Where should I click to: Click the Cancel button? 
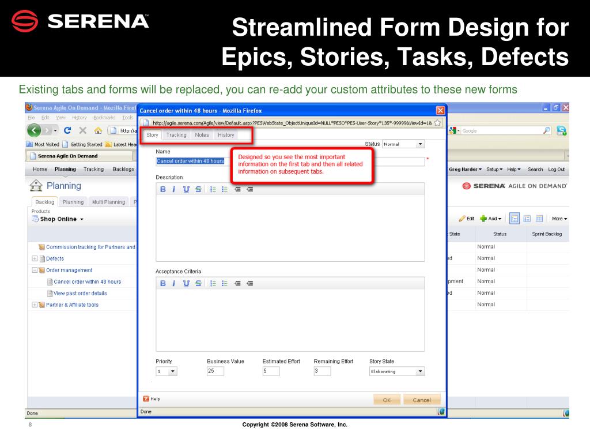tap(422, 400)
